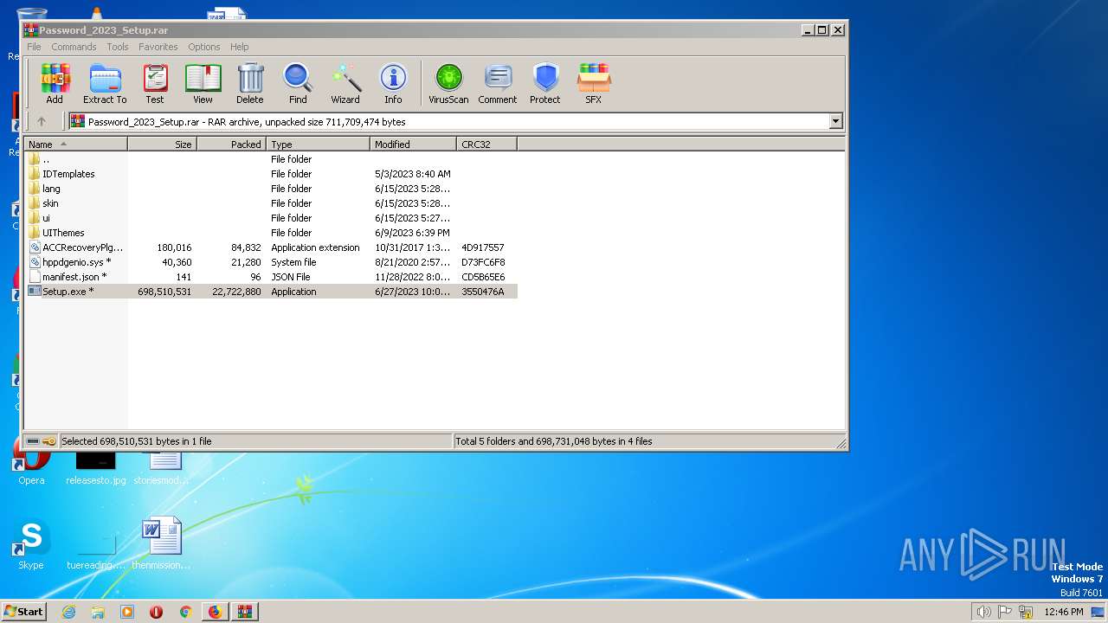Image resolution: width=1108 pixels, height=623 pixels.
Task: Open the Find tool
Action: tap(298, 84)
